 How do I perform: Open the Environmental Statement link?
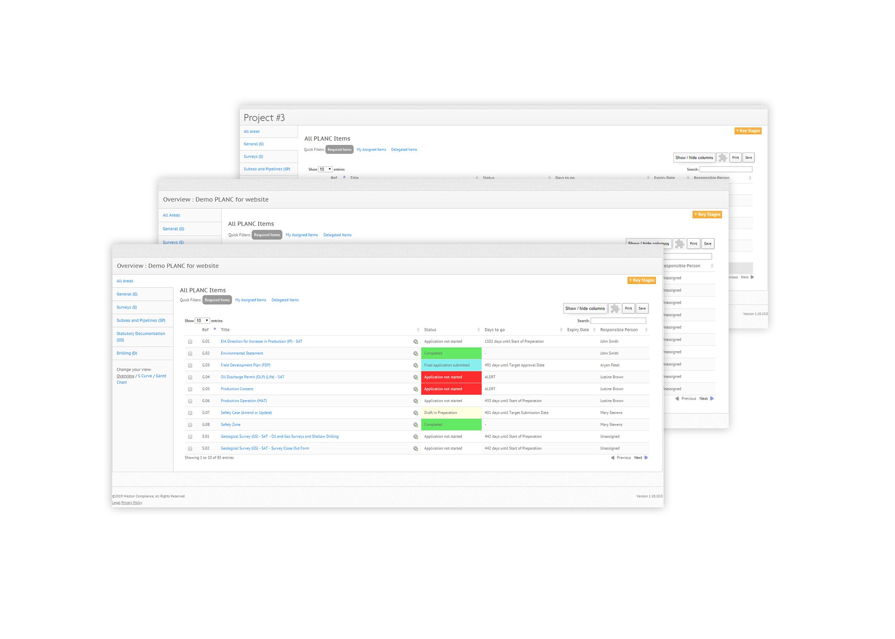tap(242, 354)
